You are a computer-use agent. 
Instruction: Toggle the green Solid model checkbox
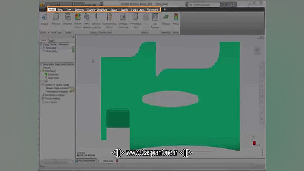[46, 74]
